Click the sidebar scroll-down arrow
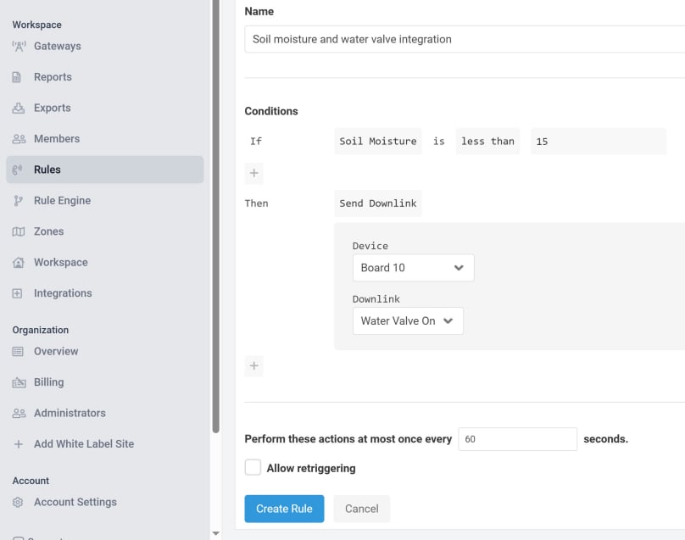 coord(216,533)
